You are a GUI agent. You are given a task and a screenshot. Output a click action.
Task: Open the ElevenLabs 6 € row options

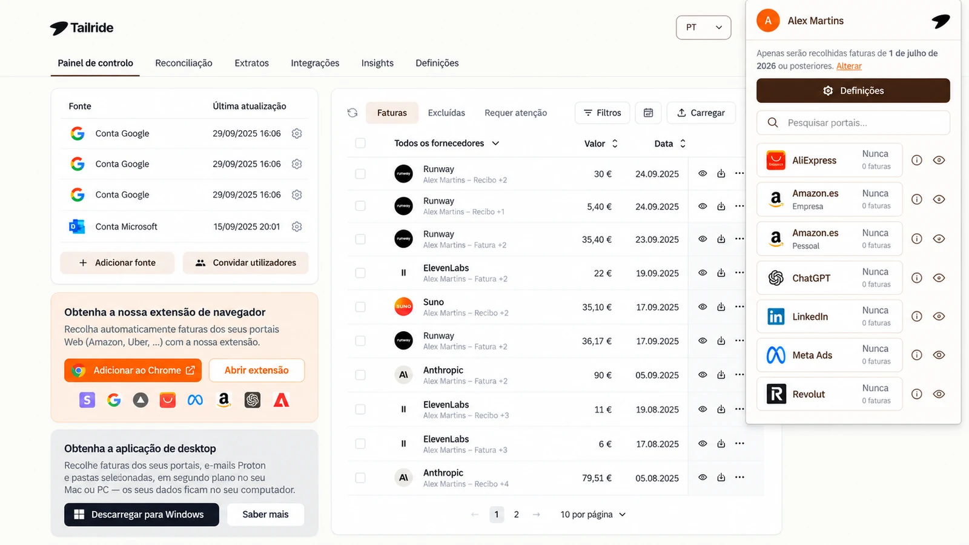(739, 444)
